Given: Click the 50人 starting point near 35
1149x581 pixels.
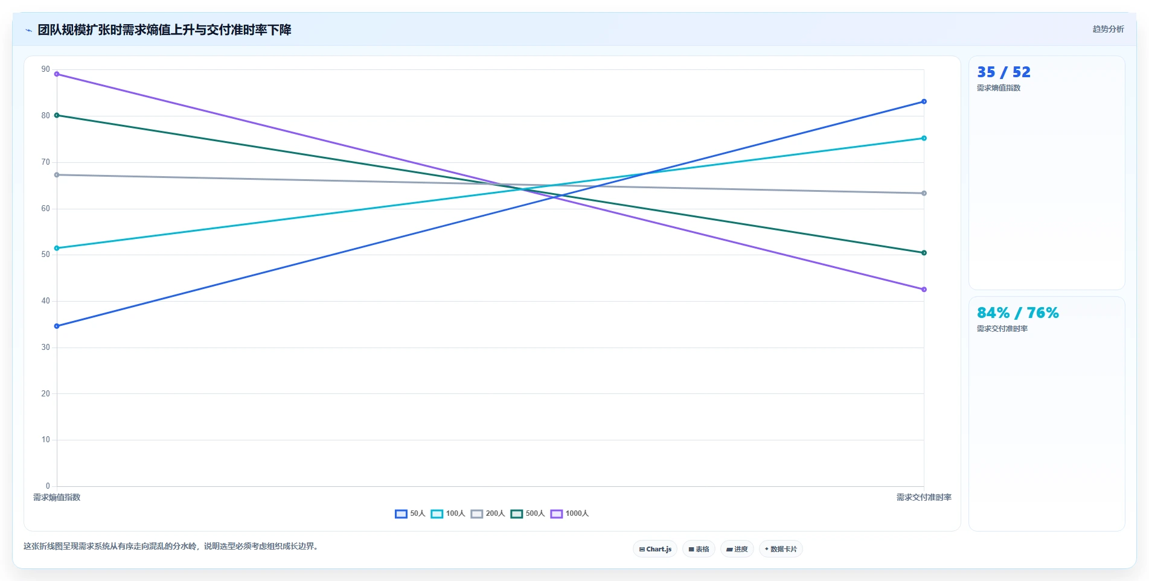Looking at the screenshot, I should pyautogui.click(x=57, y=326).
